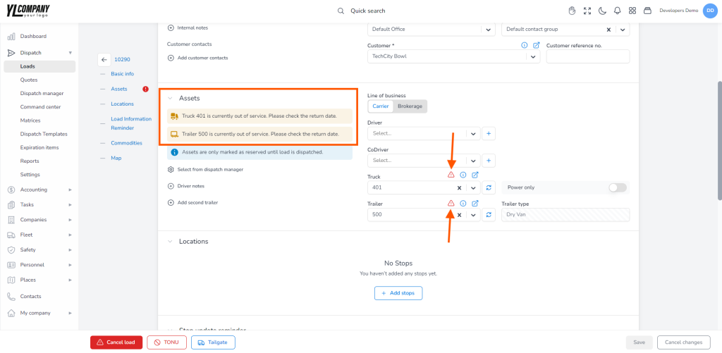The image size is (722, 353).
Task: Open Trailer external link icon
Action: pos(475,204)
